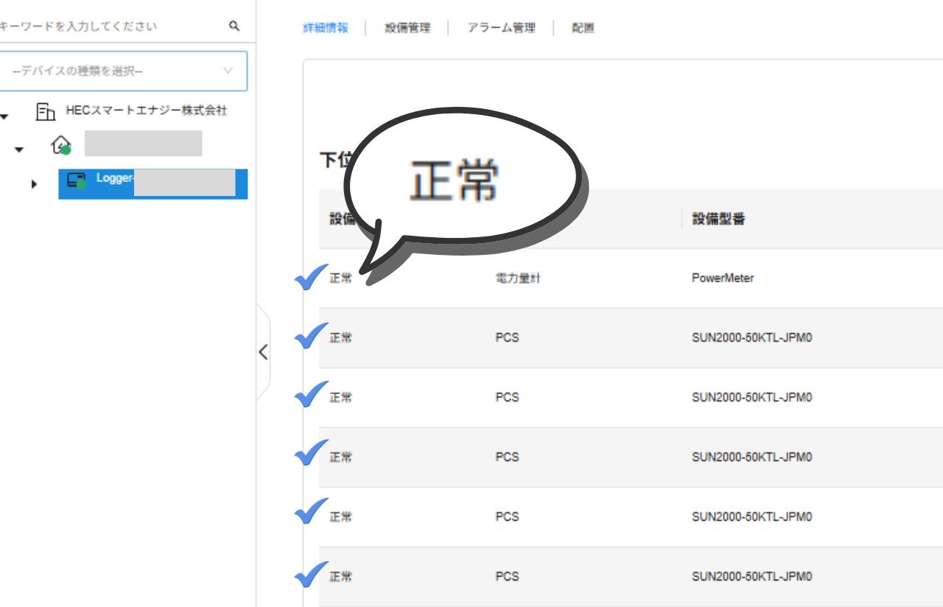This screenshot has height=607, width=943.
Task: Open the 配置 tab
Action: [583, 28]
